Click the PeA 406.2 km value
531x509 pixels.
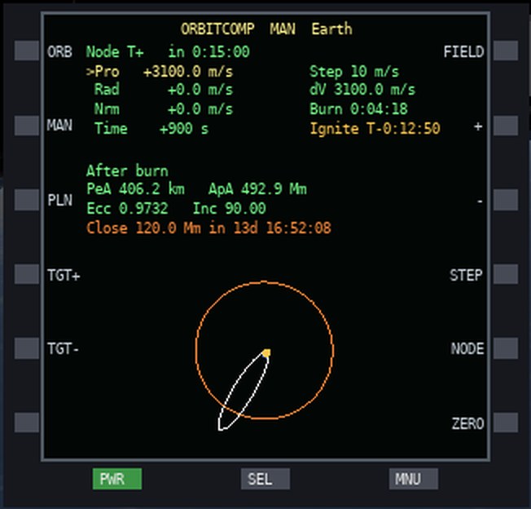pyautogui.click(x=135, y=189)
